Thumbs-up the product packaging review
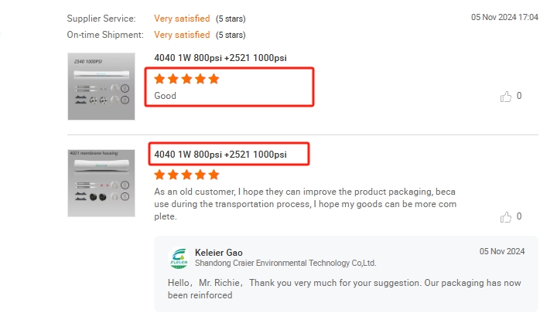 click(507, 217)
